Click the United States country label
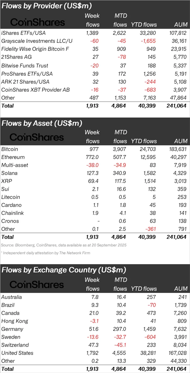 click(17, 353)
